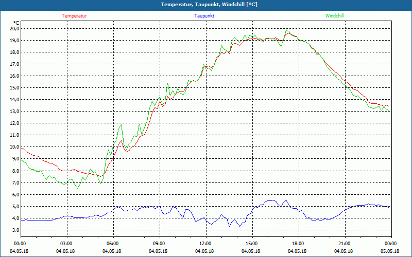The image size is (412, 257).
Task: Click the °C unit label on axis
Action: tap(16, 23)
